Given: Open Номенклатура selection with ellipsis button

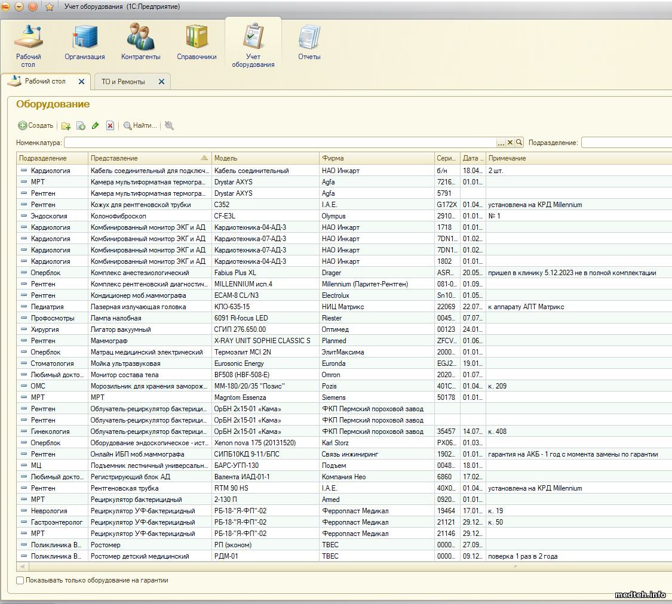Looking at the screenshot, I should tap(501, 143).
